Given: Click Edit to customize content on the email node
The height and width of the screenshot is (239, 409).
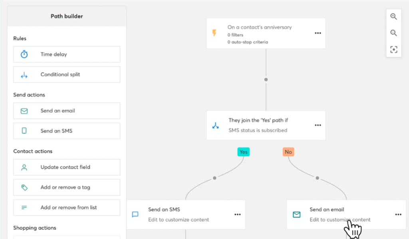Looking at the screenshot, I should (340, 220).
